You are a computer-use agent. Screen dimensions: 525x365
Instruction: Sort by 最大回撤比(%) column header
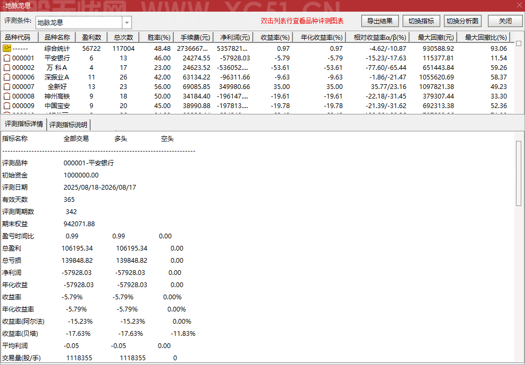[x=484, y=37]
